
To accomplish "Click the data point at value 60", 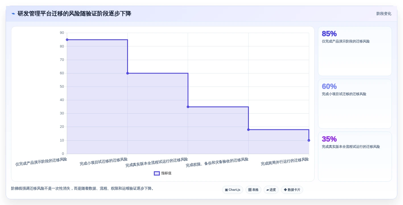I will (127, 73).
